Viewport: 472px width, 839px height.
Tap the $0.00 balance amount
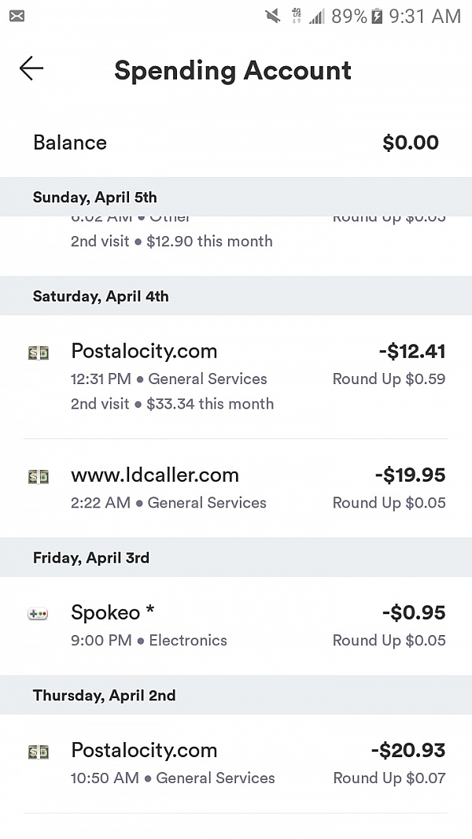pos(411,142)
